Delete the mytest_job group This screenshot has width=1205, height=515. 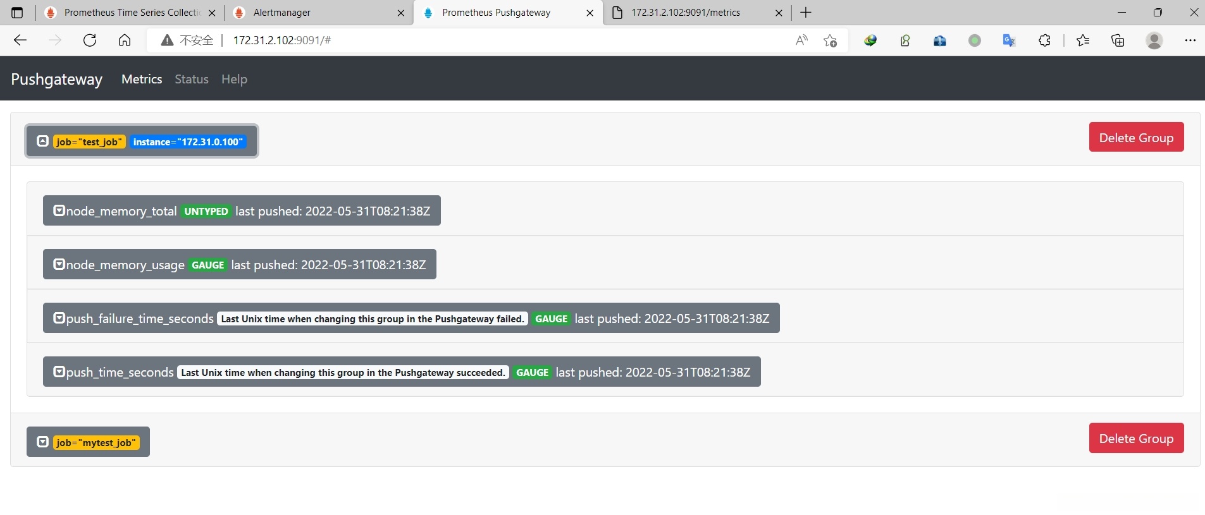point(1136,438)
